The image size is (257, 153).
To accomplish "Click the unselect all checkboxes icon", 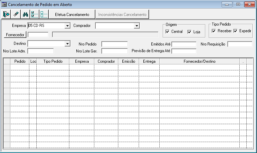I will tap(44, 14).
